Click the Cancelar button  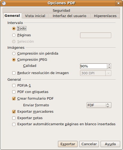89,144
